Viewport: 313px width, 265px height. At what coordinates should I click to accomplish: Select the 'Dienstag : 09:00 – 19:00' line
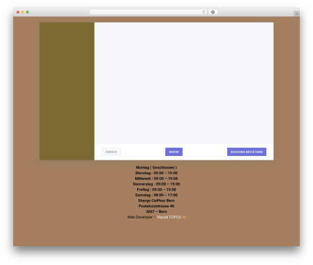(156, 173)
